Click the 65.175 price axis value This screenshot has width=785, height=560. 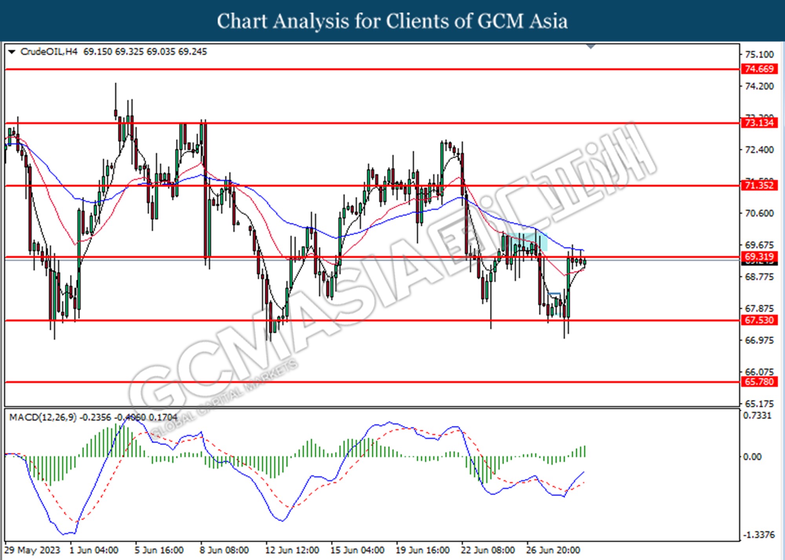coord(759,404)
